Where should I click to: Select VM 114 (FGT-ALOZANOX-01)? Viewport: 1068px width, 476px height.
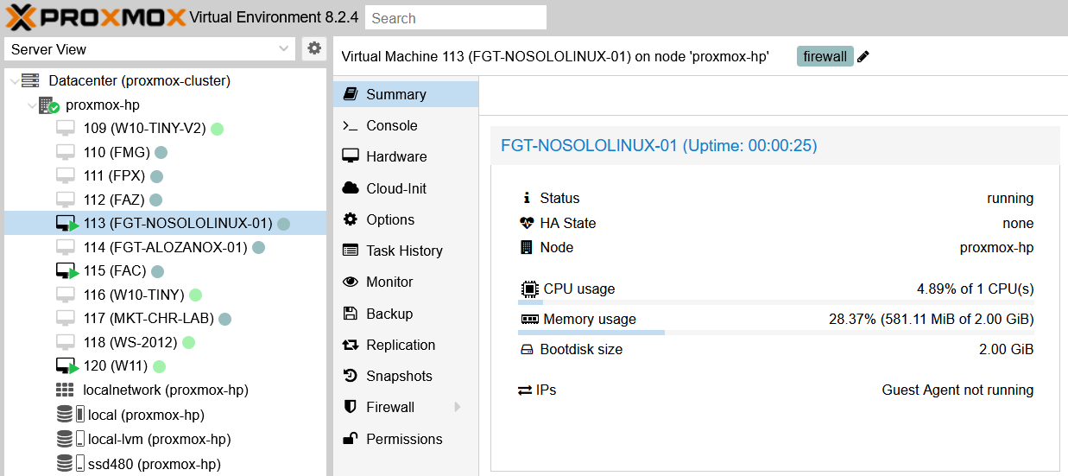[166, 248]
